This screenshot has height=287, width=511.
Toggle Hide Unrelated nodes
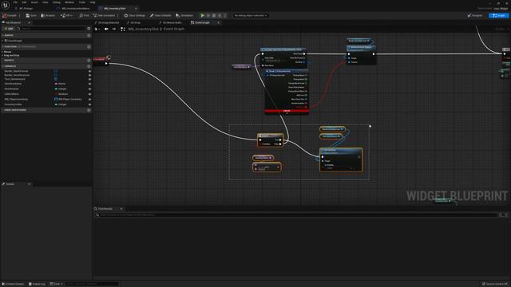104,15
